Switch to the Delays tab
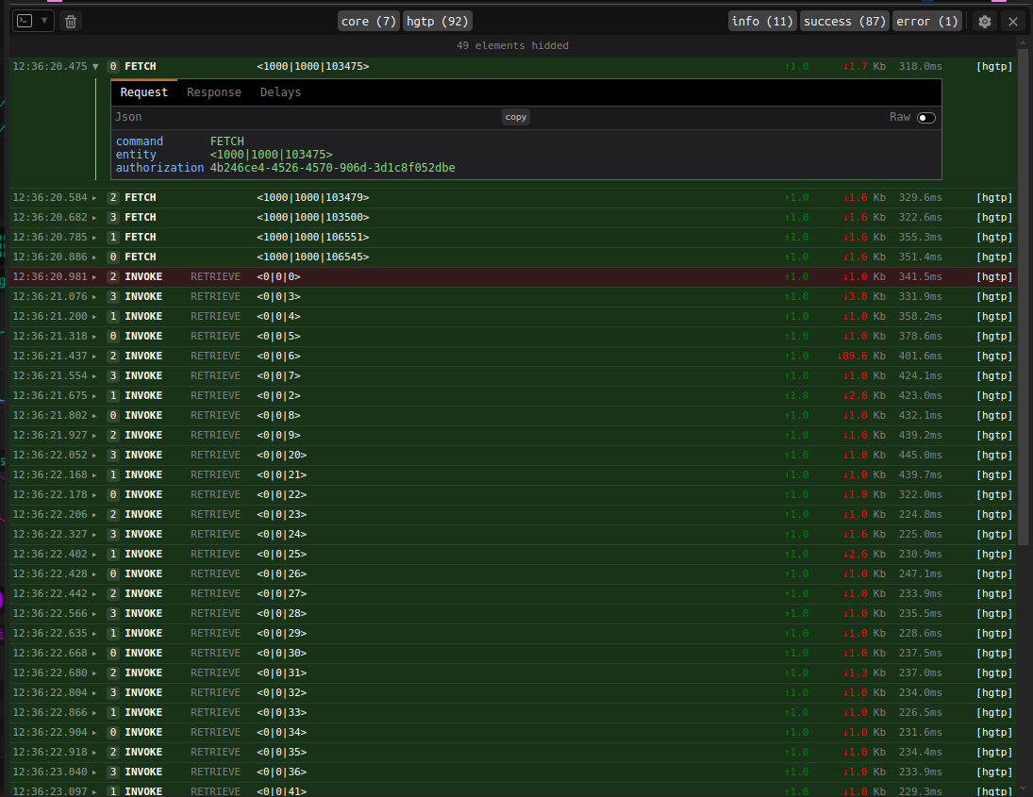This screenshot has width=1033, height=797. coord(280,92)
